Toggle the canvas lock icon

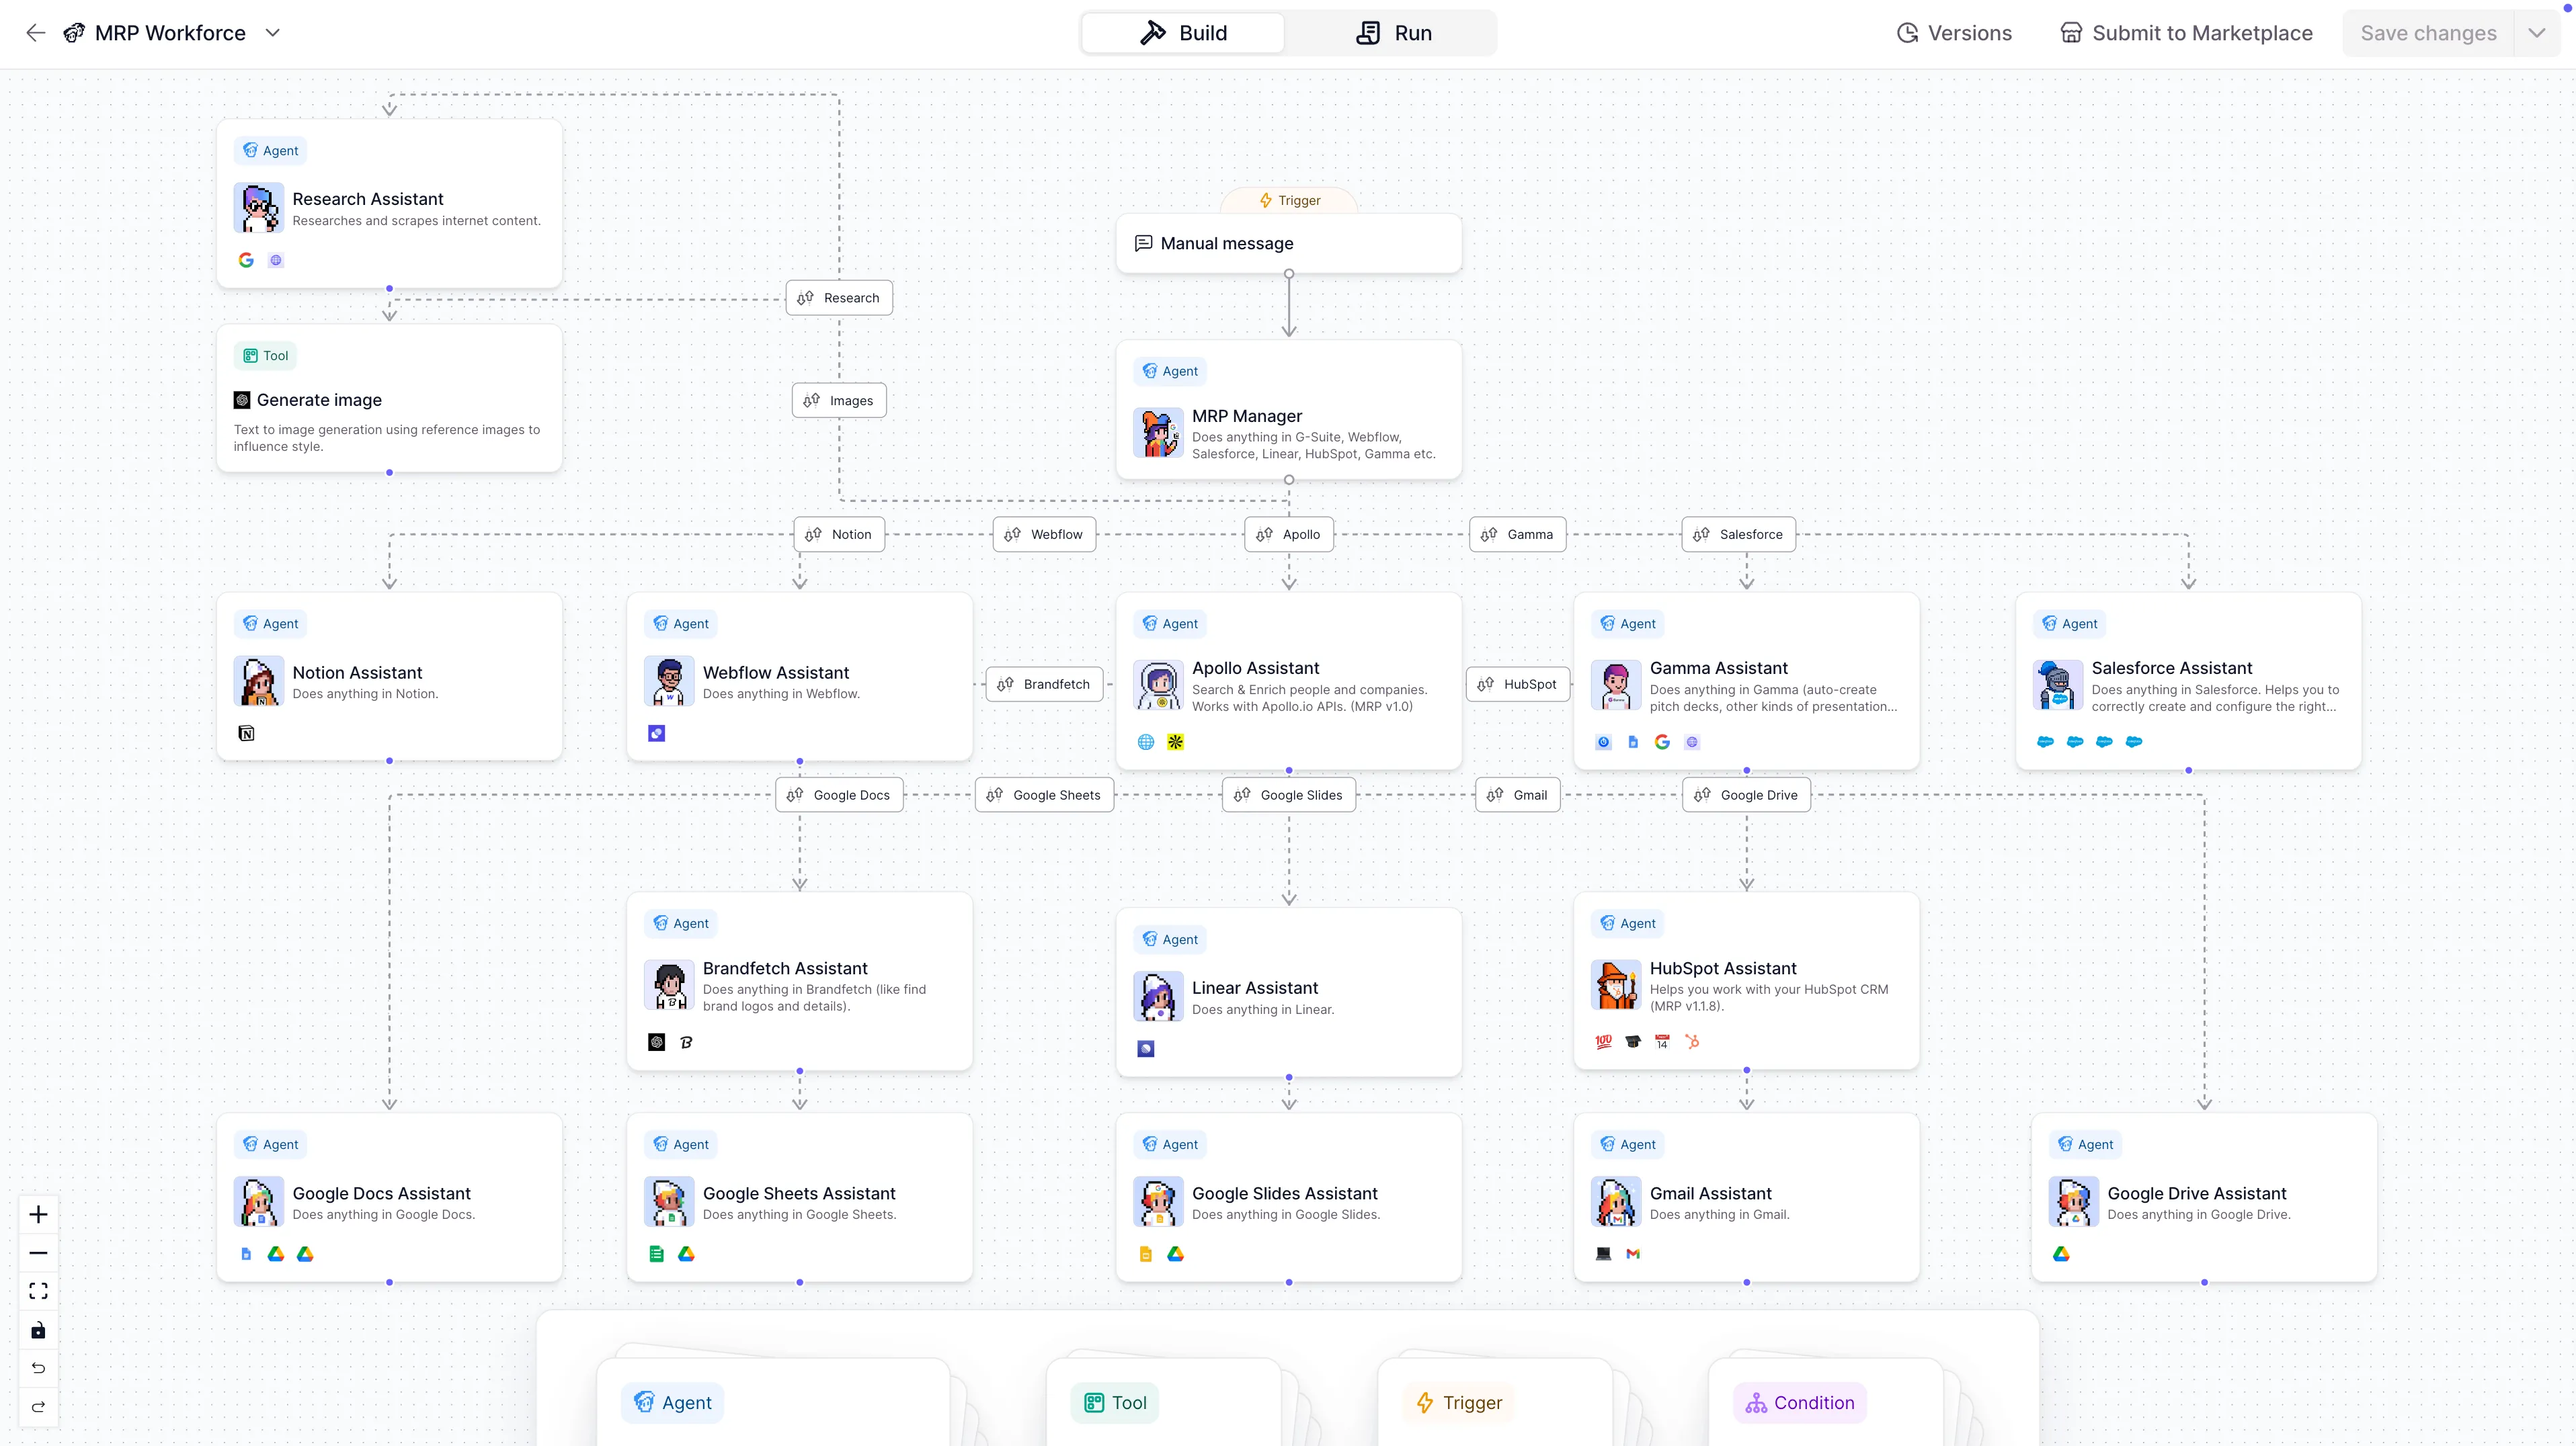38,1330
